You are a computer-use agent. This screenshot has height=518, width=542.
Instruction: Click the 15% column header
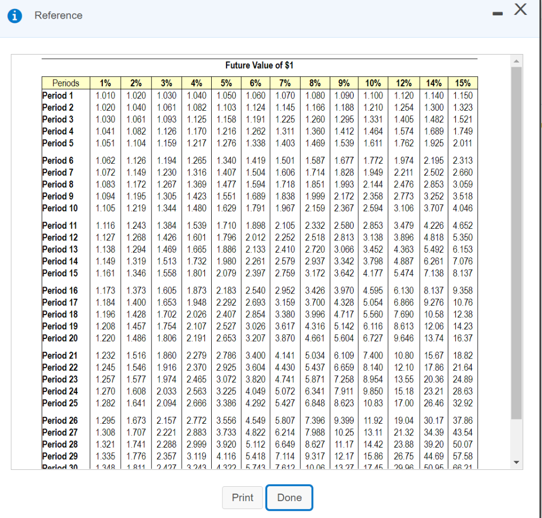click(463, 83)
